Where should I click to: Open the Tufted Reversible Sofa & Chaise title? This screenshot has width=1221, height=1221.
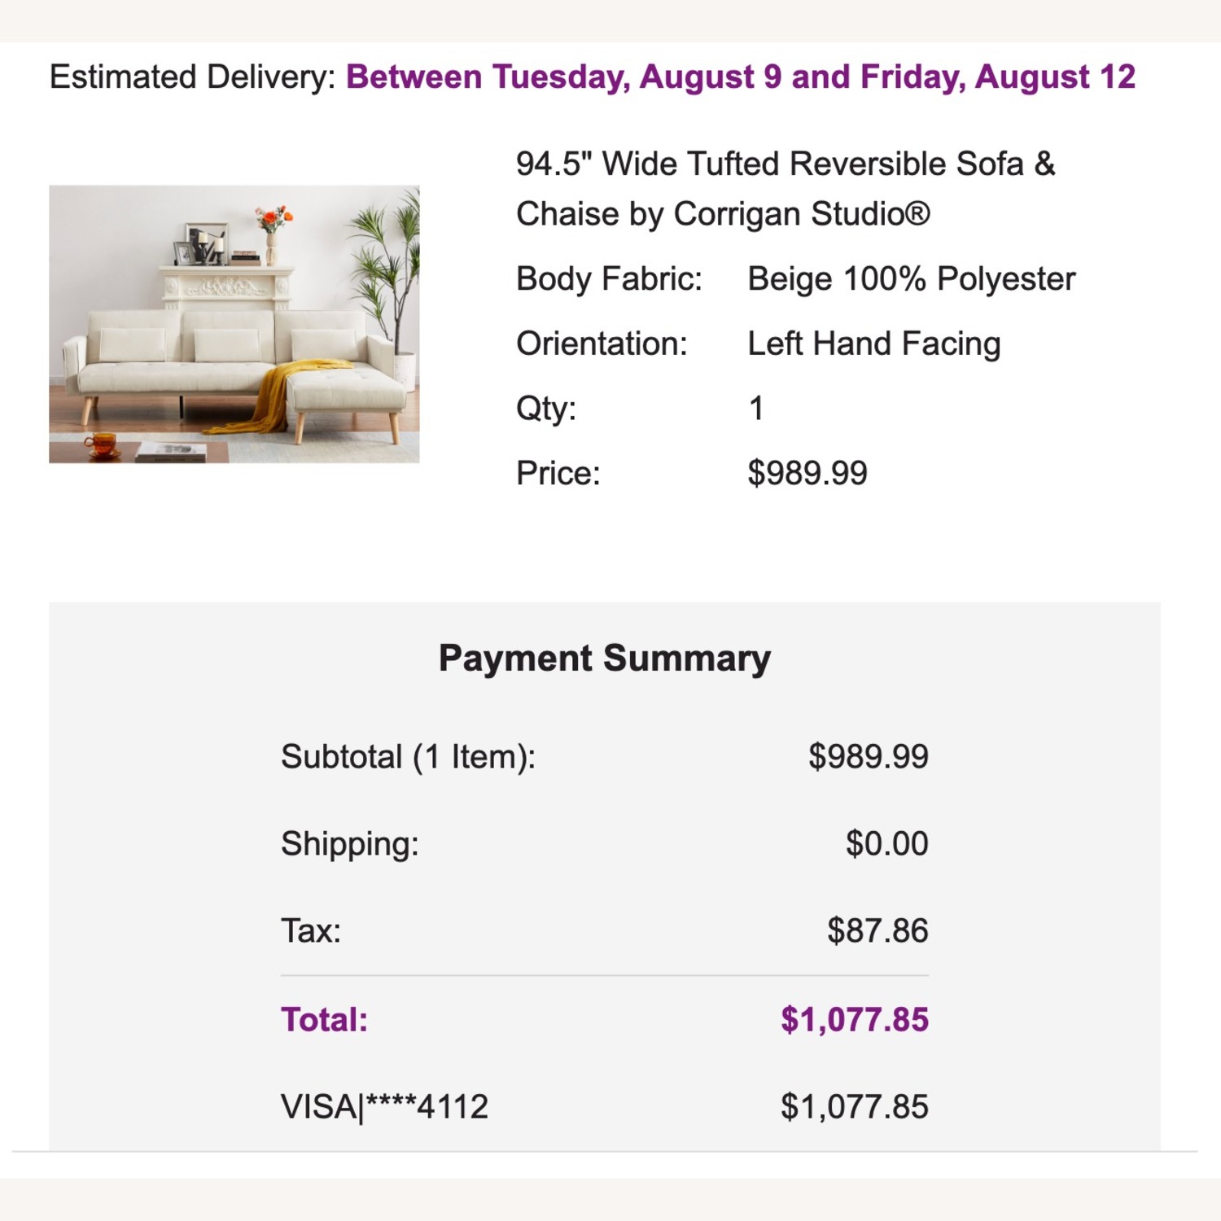pyautogui.click(x=785, y=189)
